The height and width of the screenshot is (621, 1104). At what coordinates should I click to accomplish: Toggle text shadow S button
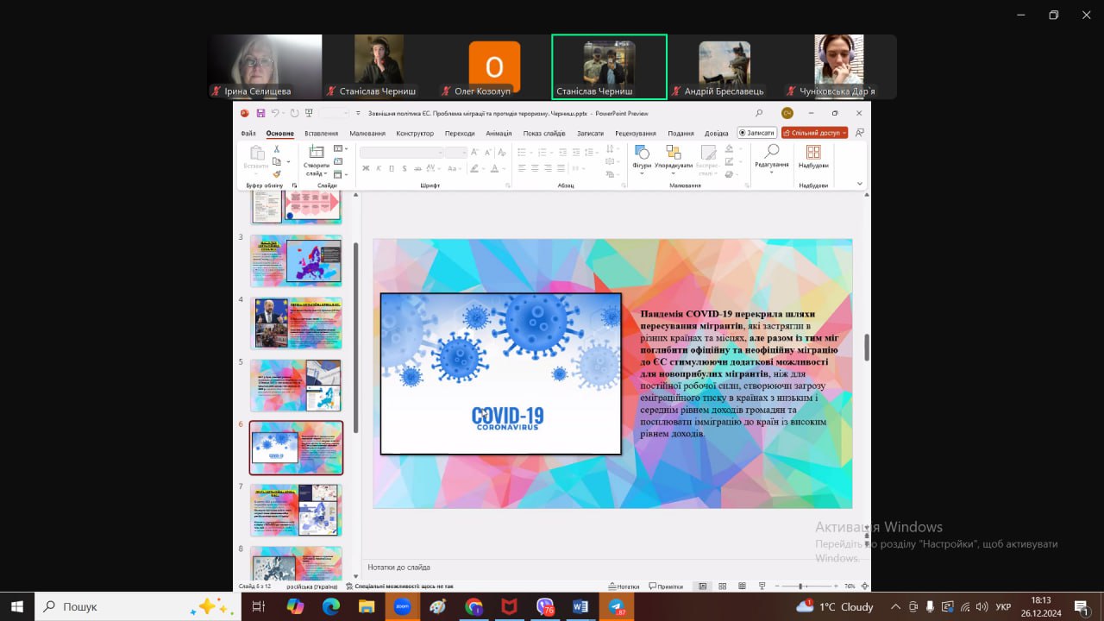tap(405, 168)
